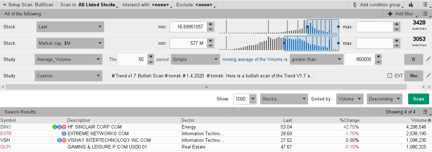Viewport: 432px width, 152px height.
Task: Sort by Symbol column header
Action: tap(33, 120)
